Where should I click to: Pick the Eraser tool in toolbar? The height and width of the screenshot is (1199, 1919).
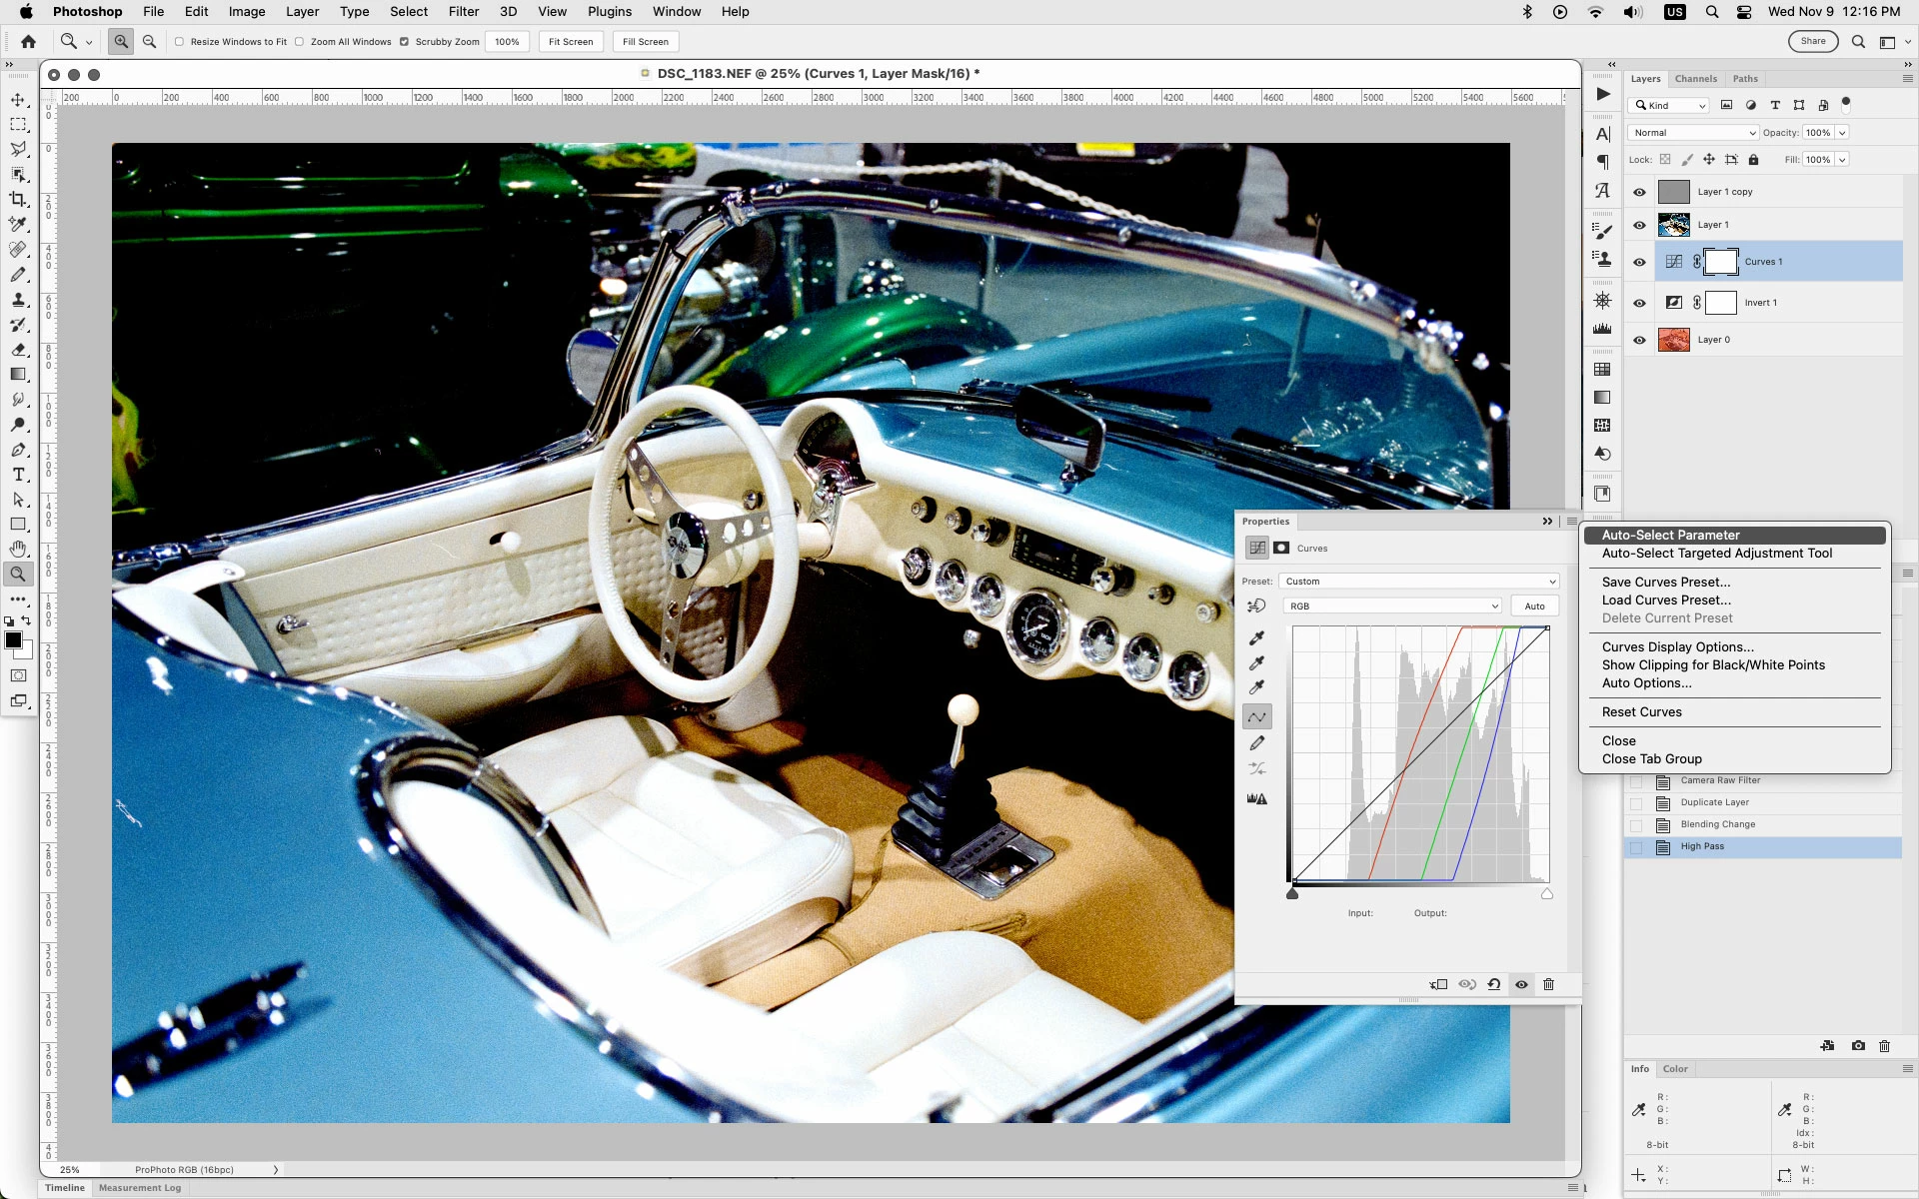pos(18,350)
